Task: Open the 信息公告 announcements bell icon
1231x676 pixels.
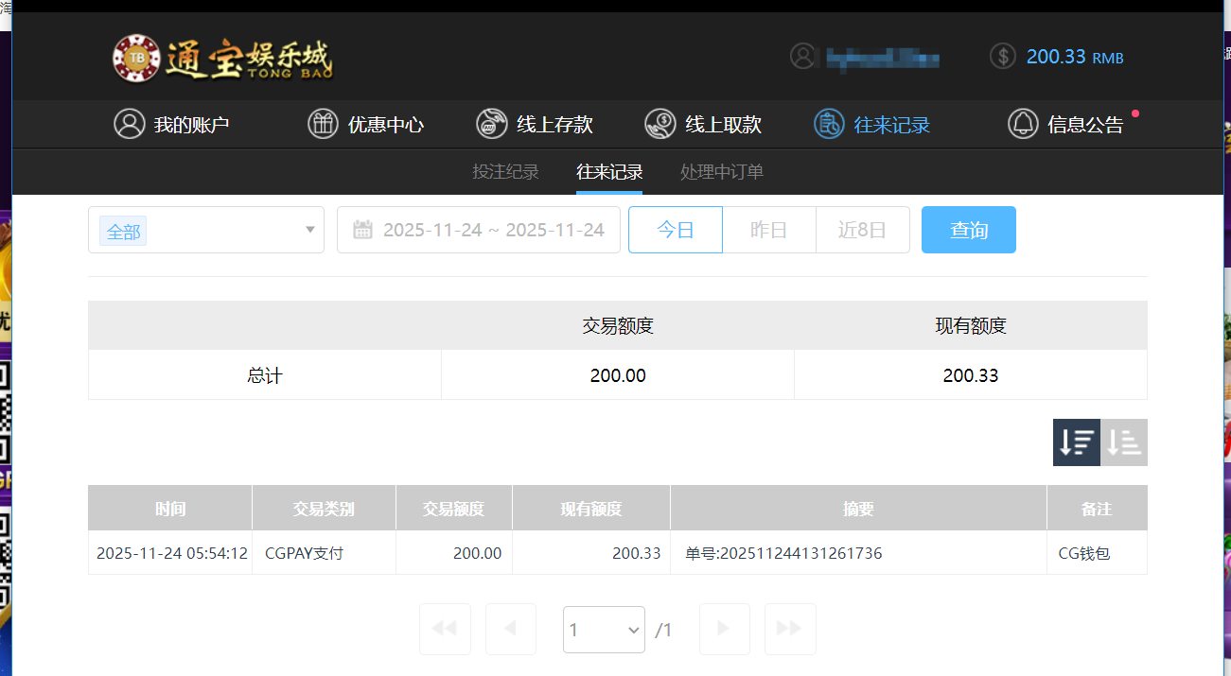Action: [1023, 123]
